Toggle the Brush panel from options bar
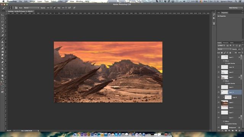Image resolution: width=244 pixels, height=137 pixels. [x=16, y=8]
